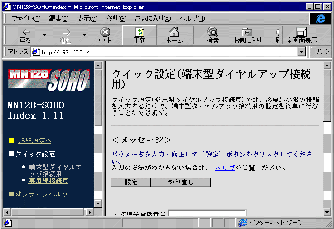334x229 pixels.
Task: Go to Home (ホーム) page
Action: (x=174, y=35)
